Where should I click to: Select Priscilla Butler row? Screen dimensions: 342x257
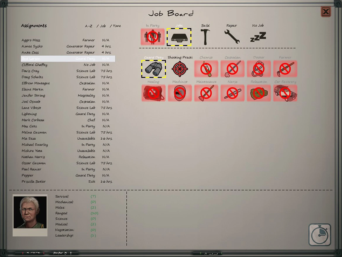pyautogui.click(x=68, y=181)
